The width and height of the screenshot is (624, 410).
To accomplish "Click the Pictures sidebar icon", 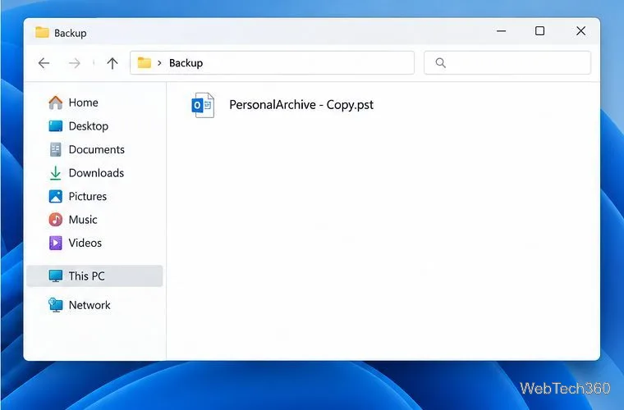I will pyautogui.click(x=55, y=196).
